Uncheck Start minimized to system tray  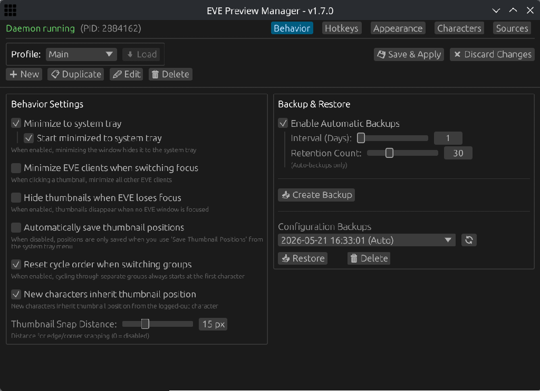[29, 138]
